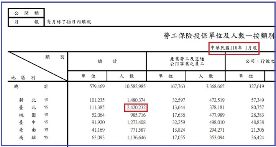Image resolution: width=276 pixels, height=147 pixels.
Task: Click the value 3,368,665
Action: 215,86
